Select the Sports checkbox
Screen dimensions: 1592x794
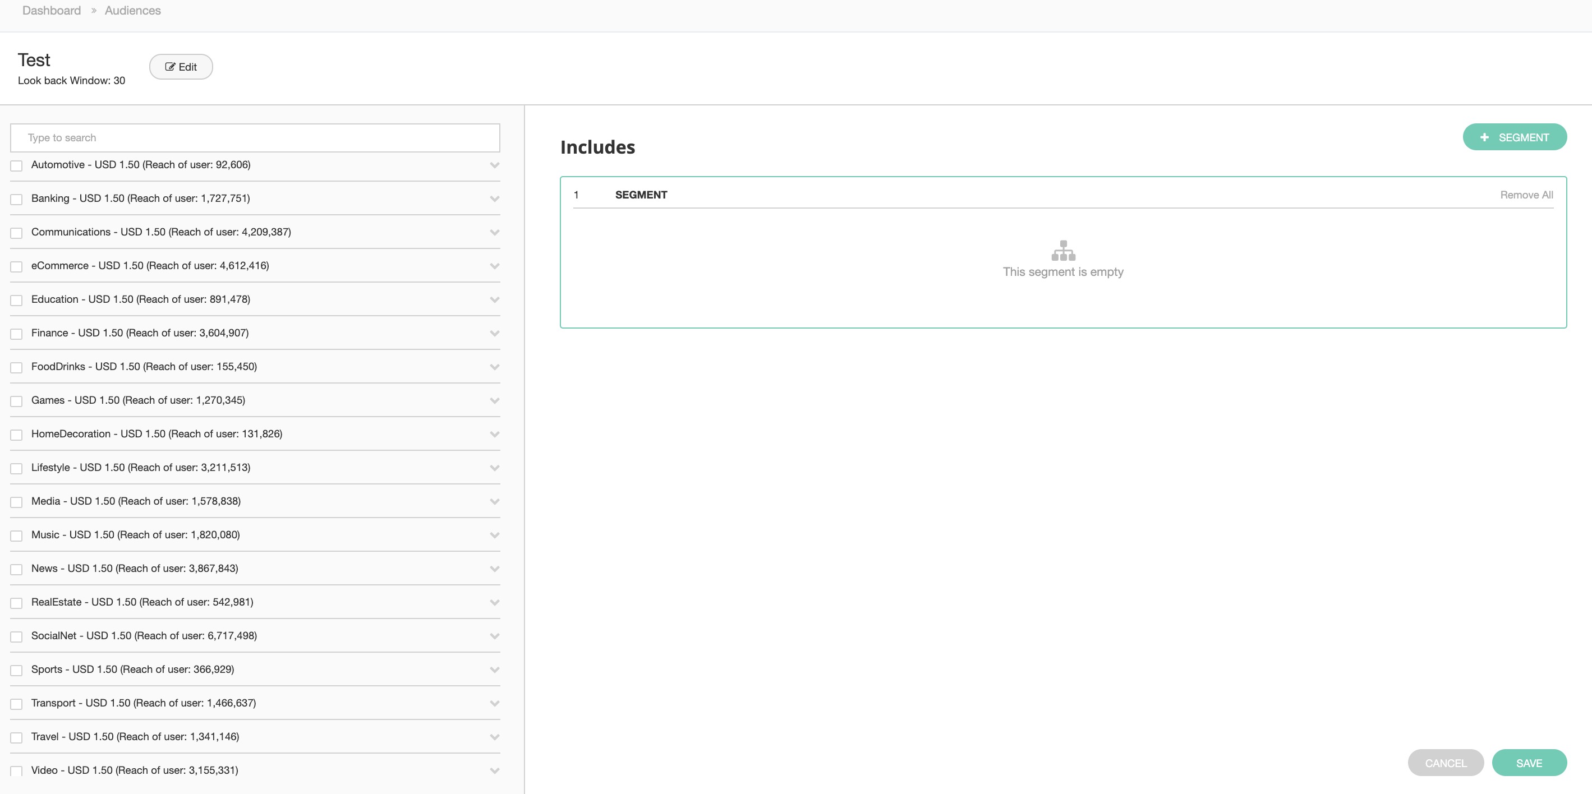17,670
